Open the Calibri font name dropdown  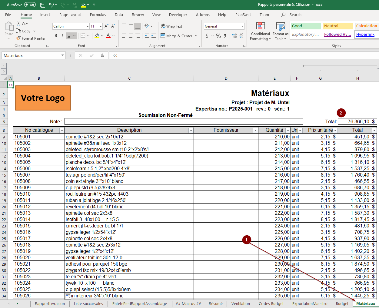(88, 26)
